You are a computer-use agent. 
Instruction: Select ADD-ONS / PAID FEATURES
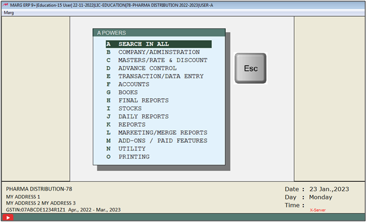157,141
